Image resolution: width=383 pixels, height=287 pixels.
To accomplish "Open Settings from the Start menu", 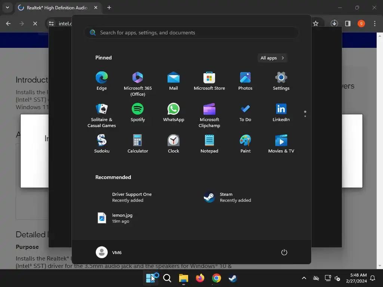I will (281, 81).
